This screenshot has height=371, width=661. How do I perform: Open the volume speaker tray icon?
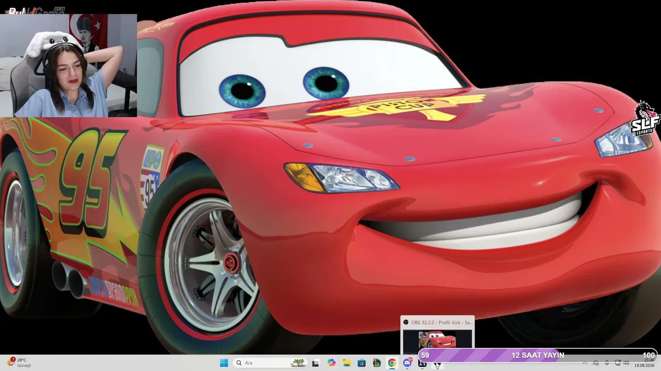tap(626, 363)
